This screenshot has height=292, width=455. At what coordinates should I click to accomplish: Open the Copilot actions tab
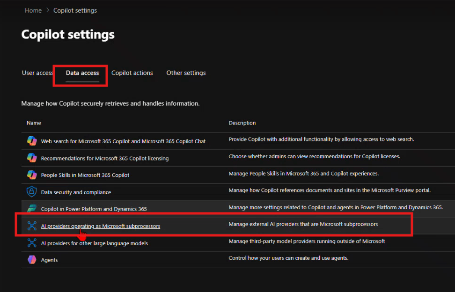coord(132,73)
